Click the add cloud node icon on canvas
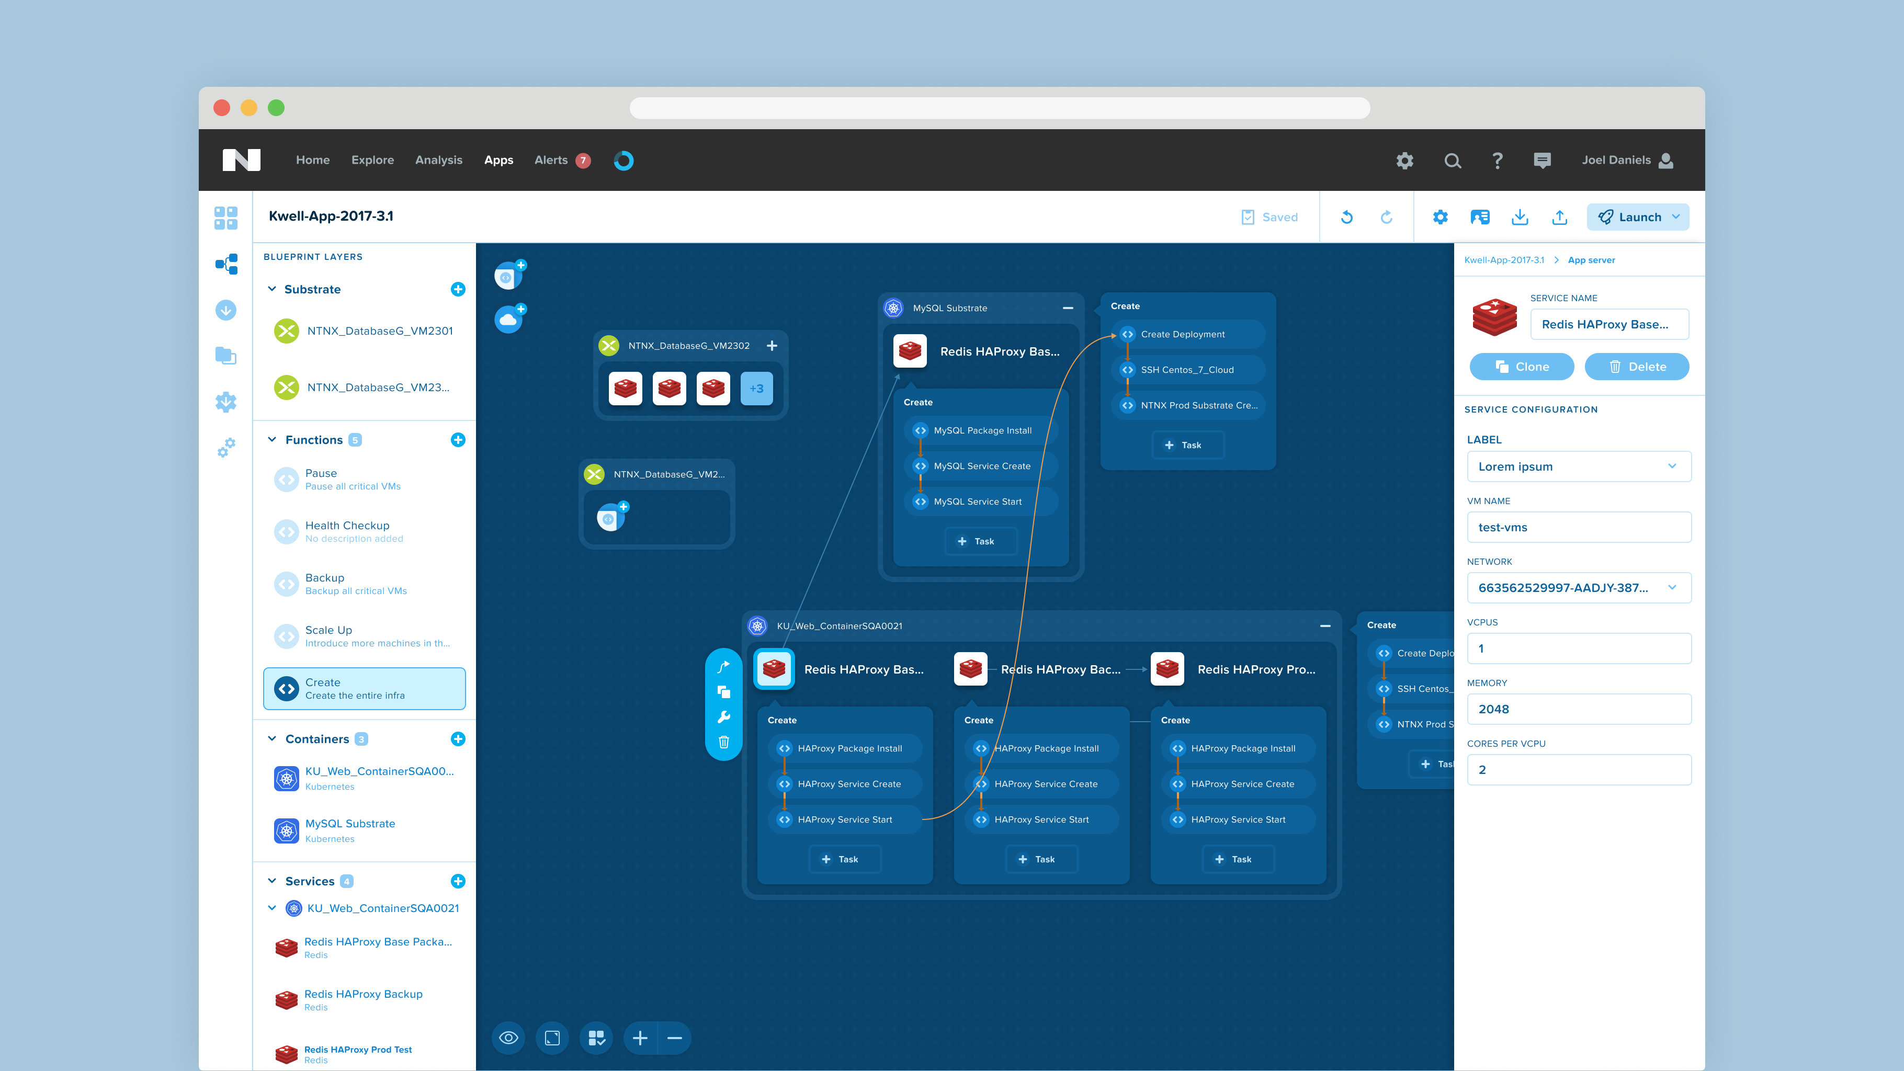This screenshot has height=1071, width=1904. [x=510, y=318]
